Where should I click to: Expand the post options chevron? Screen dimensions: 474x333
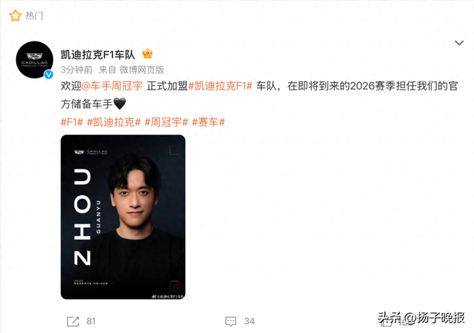459,43
